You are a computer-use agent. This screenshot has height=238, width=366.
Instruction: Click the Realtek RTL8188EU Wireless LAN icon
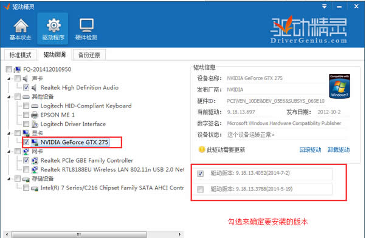35,169
